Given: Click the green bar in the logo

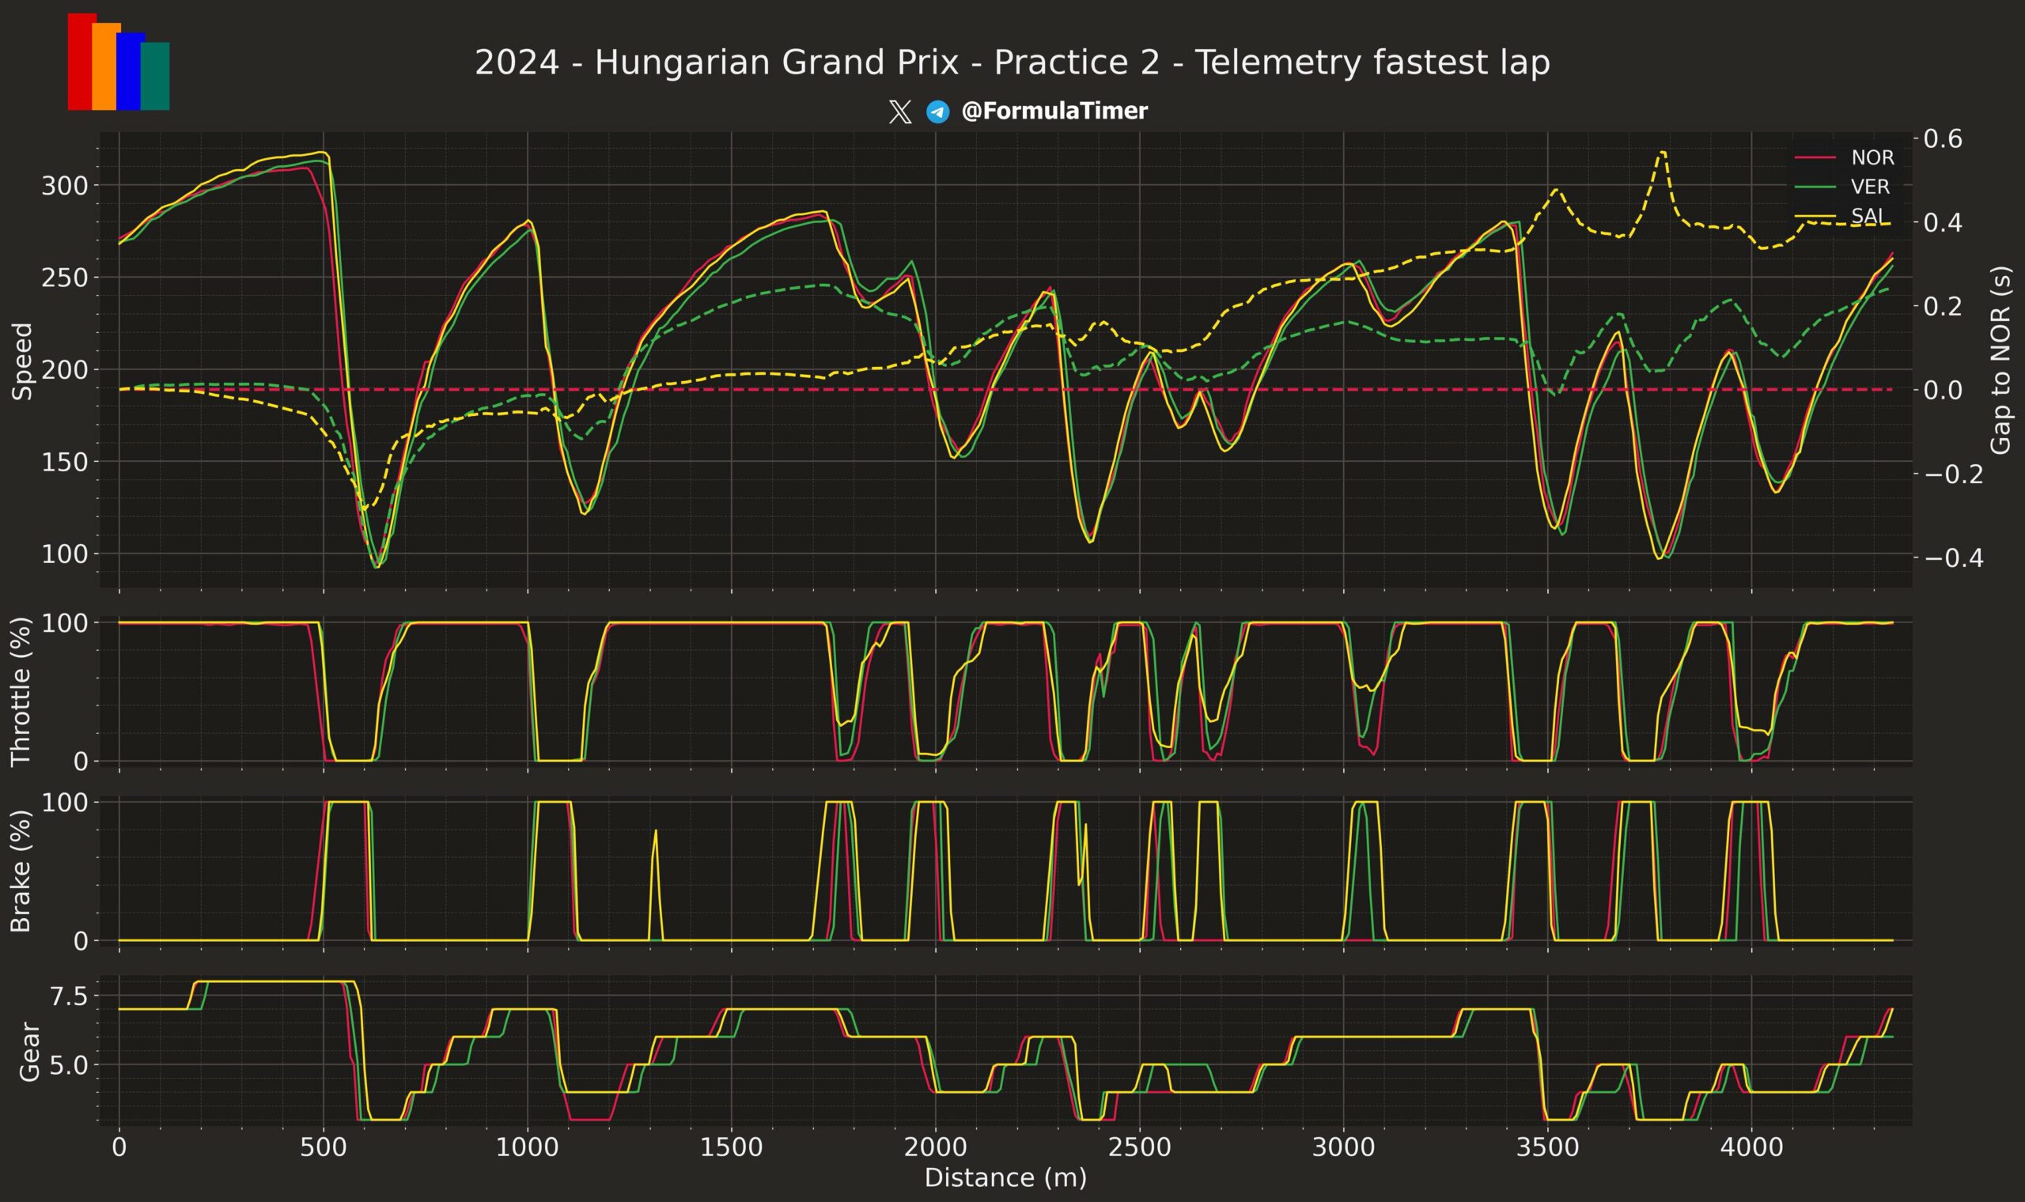Looking at the screenshot, I should tap(156, 76).
